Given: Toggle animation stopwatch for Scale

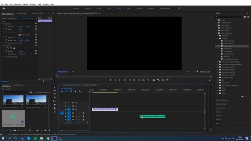Looking at the screenshot, I should [6, 29].
